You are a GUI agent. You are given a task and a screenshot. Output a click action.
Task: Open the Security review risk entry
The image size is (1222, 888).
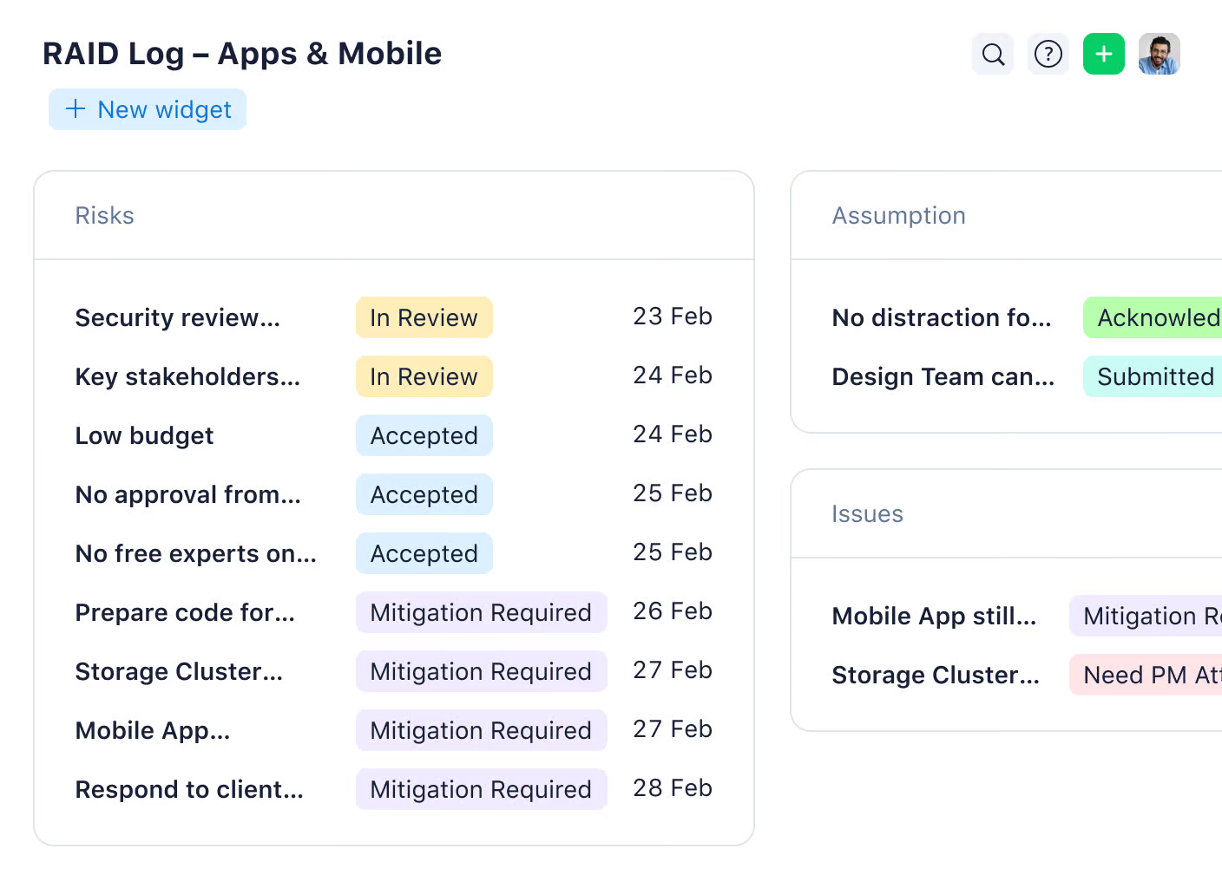click(x=177, y=317)
